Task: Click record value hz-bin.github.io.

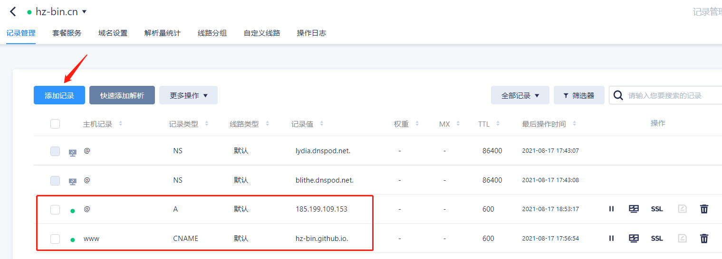Action: pyautogui.click(x=322, y=239)
